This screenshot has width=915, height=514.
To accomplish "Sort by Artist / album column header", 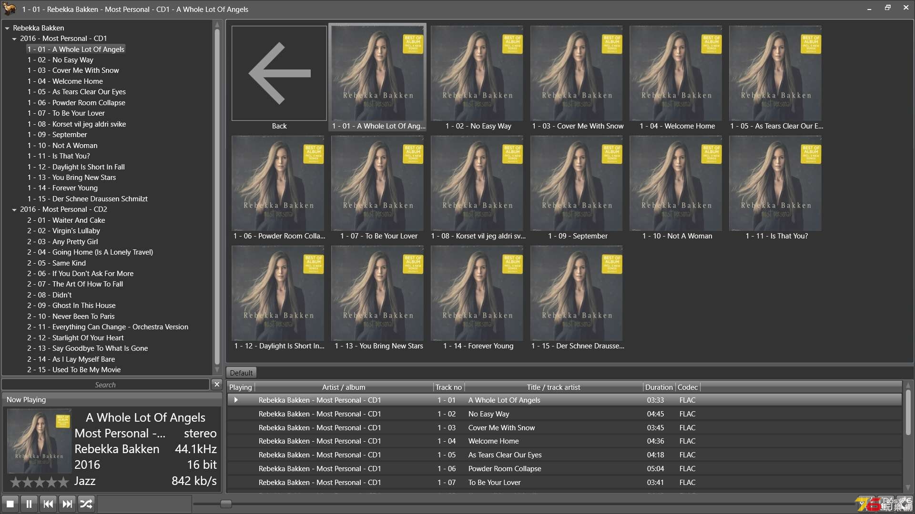I will [x=344, y=387].
